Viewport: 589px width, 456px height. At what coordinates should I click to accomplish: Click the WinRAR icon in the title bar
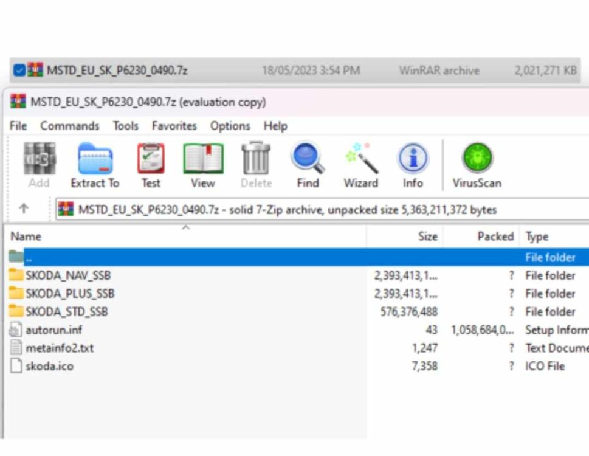(x=18, y=102)
